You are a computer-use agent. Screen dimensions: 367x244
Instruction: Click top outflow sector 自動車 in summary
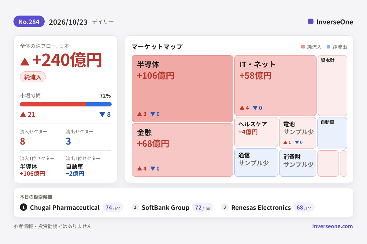(x=74, y=167)
